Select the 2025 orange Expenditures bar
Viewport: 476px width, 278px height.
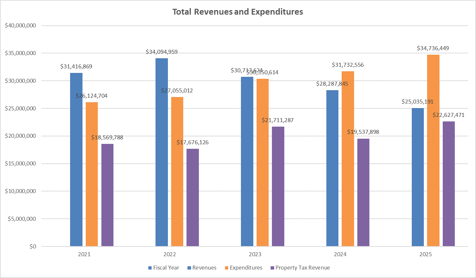pos(433,150)
